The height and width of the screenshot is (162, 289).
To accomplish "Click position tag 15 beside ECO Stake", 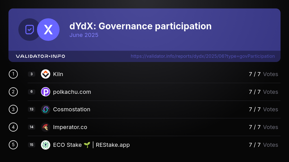I will [32, 145].
